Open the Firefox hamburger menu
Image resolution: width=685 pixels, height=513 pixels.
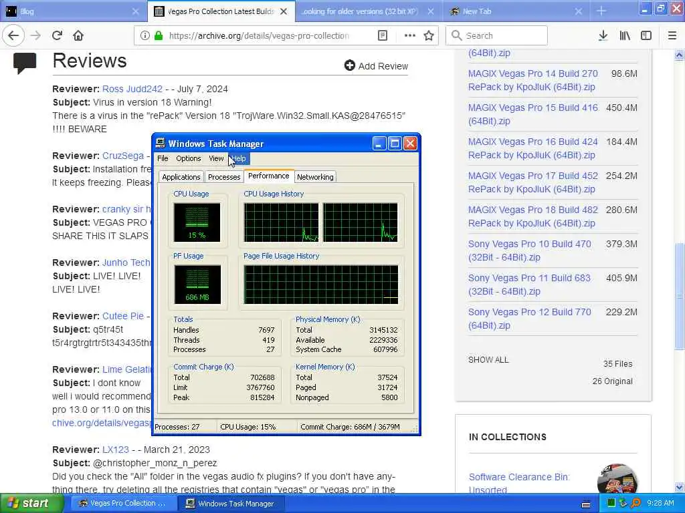tap(672, 35)
